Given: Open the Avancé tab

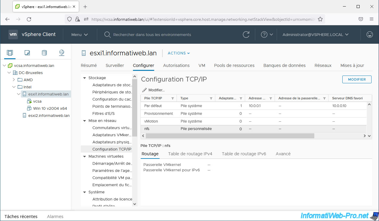Looking at the screenshot, I should click(283, 154).
